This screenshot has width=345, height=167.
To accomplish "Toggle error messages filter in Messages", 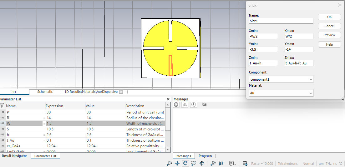I will pos(176,104).
